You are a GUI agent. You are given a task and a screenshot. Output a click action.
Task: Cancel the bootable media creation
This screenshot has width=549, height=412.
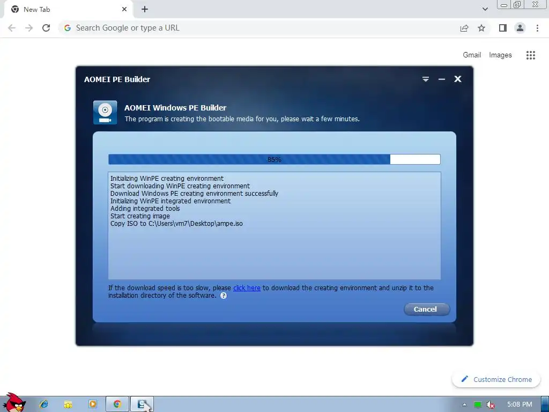(426, 309)
